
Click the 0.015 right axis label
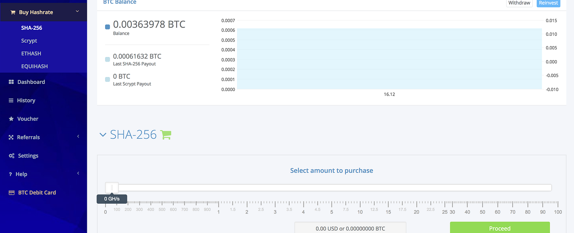(x=551, y=20)
